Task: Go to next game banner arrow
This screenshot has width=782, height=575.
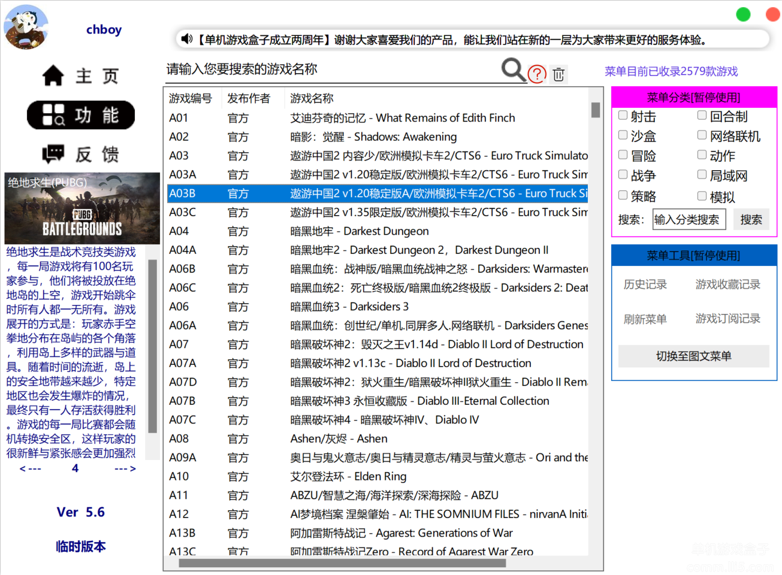Action: [x=125, y=468]
